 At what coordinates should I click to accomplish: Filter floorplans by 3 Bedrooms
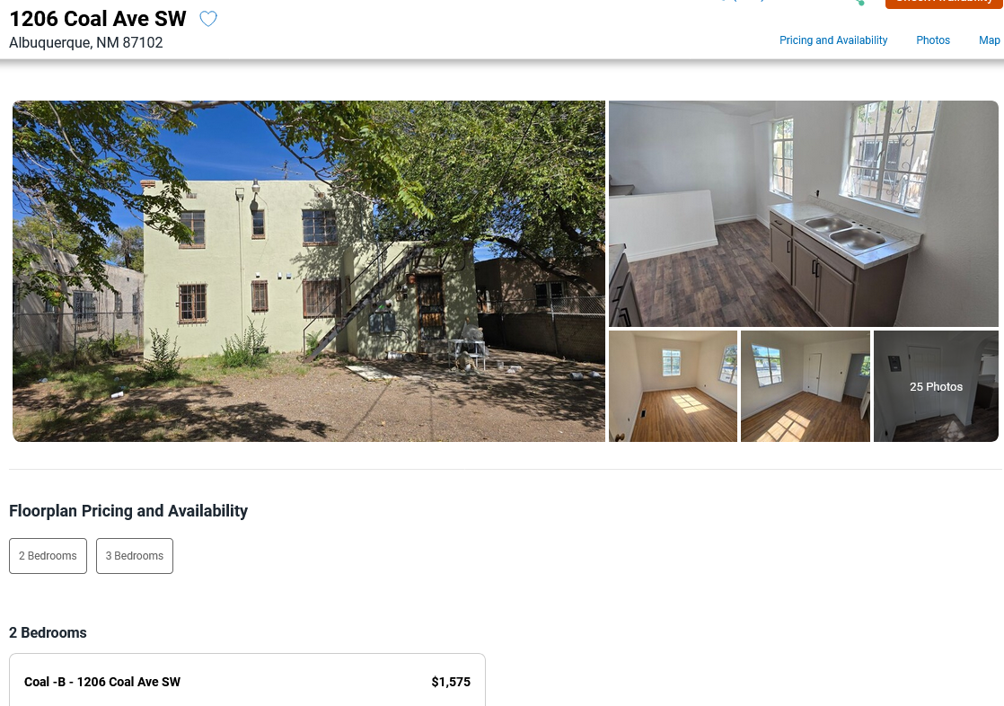pyautogui.click(x=135, y=556)
